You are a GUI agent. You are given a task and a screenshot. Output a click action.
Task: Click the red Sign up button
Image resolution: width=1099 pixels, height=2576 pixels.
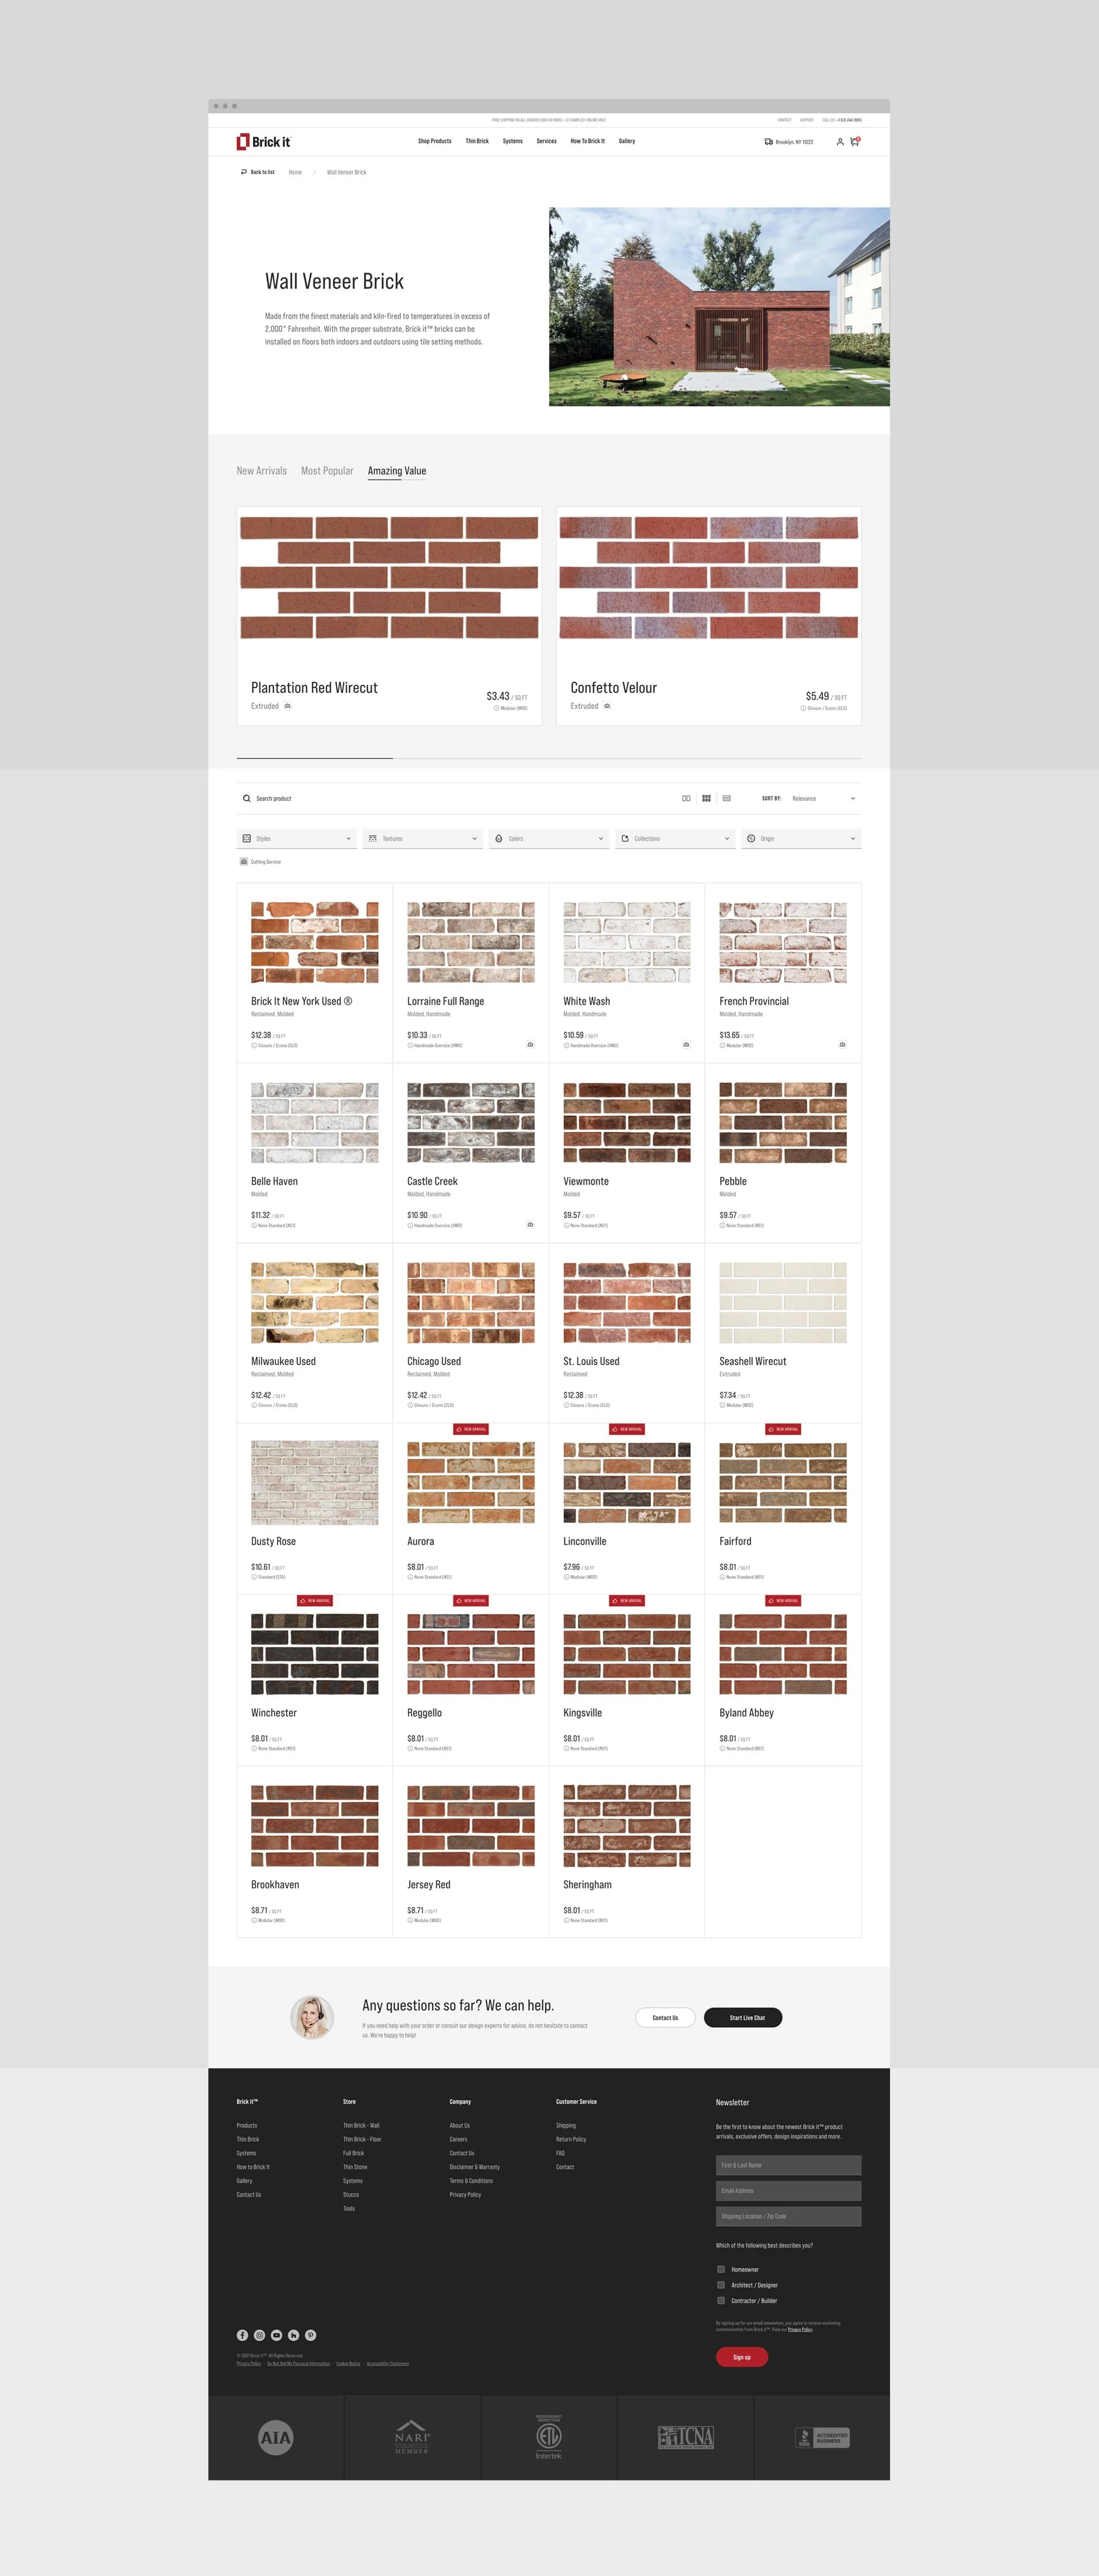click(741, 2357)
